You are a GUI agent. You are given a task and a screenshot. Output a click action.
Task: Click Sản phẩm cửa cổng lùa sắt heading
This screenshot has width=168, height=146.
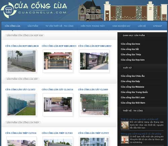(22, 79)
